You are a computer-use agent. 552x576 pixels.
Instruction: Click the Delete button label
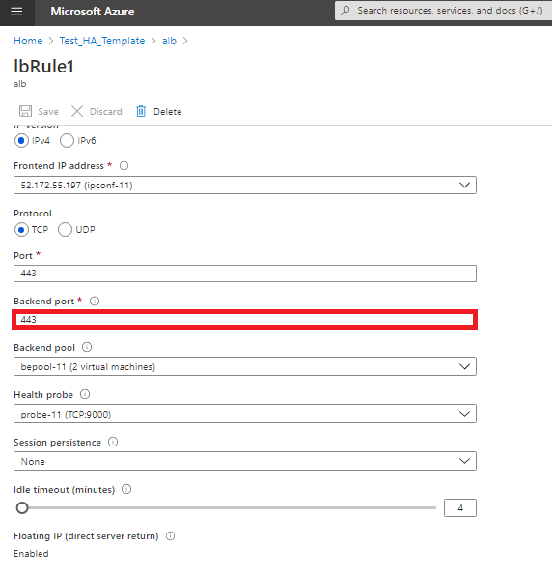point(167,112)
